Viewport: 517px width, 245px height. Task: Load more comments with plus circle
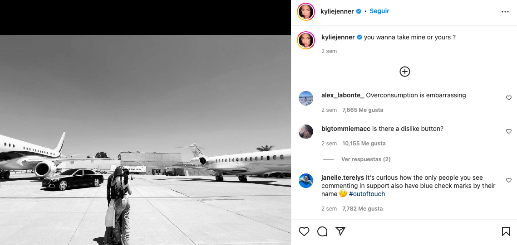pos(404,72)
